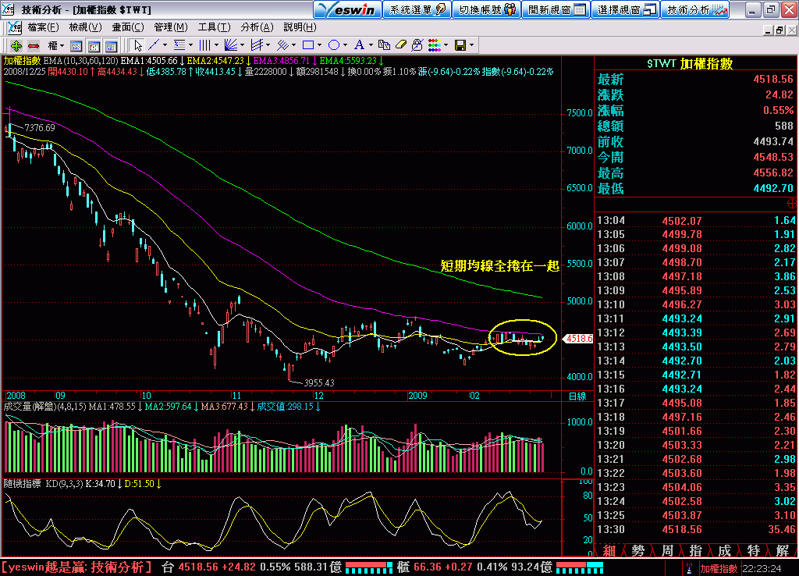Switch to the 成 tab
Image resolution: width=799 pixels, height=576 pixels.
point(725,550)
